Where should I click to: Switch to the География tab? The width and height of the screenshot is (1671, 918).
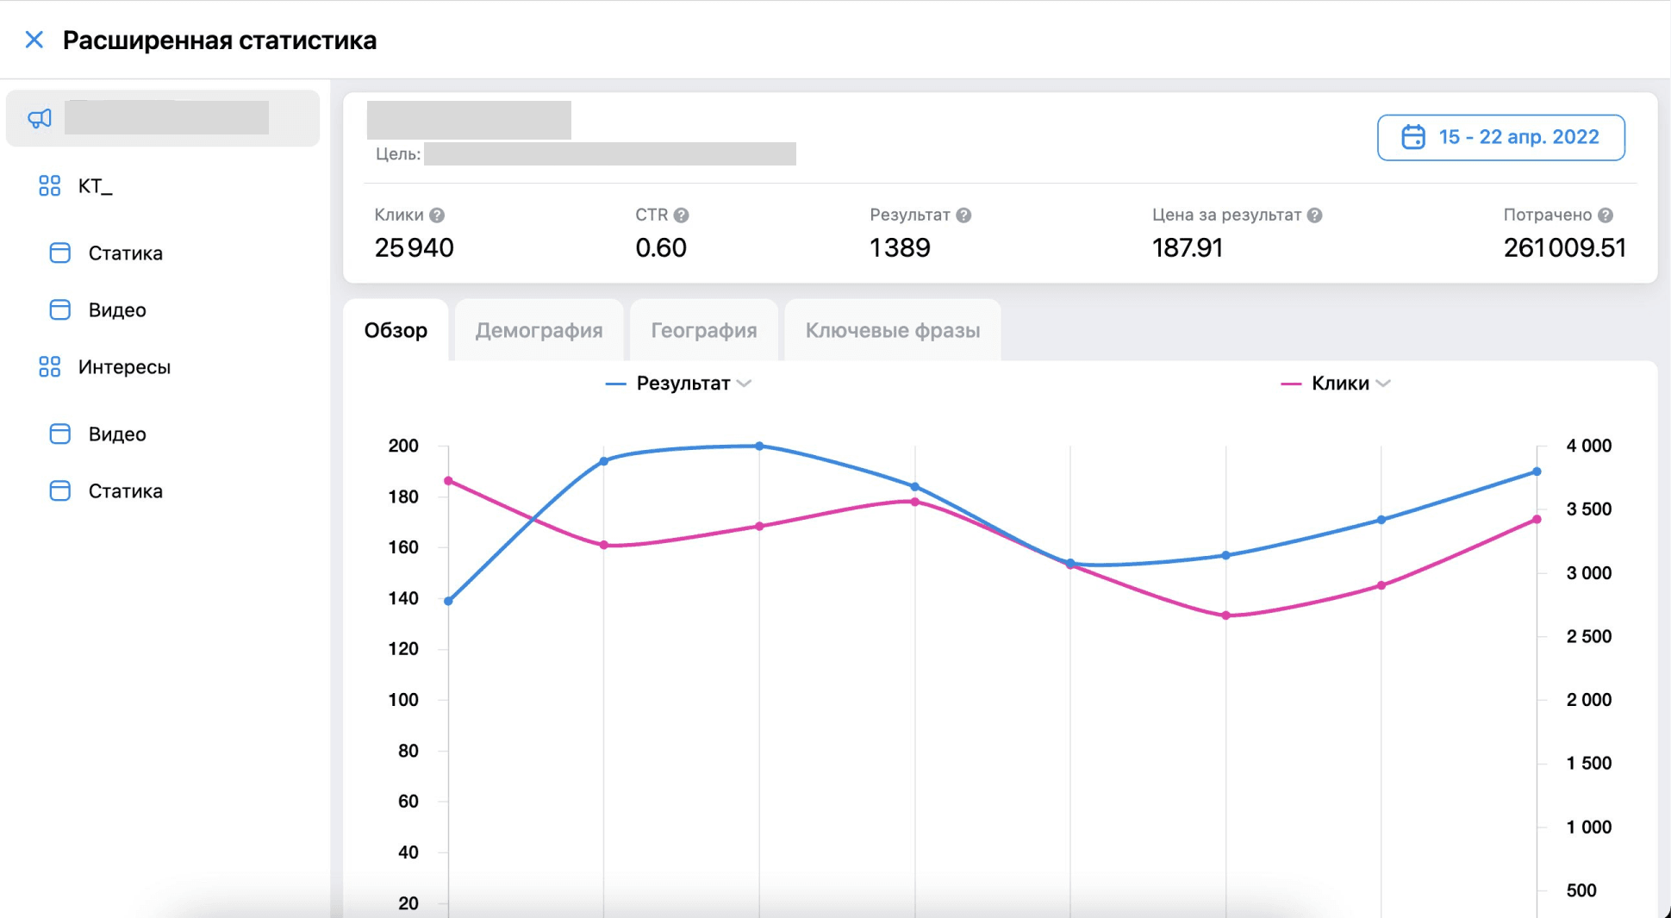coord(703,330)
